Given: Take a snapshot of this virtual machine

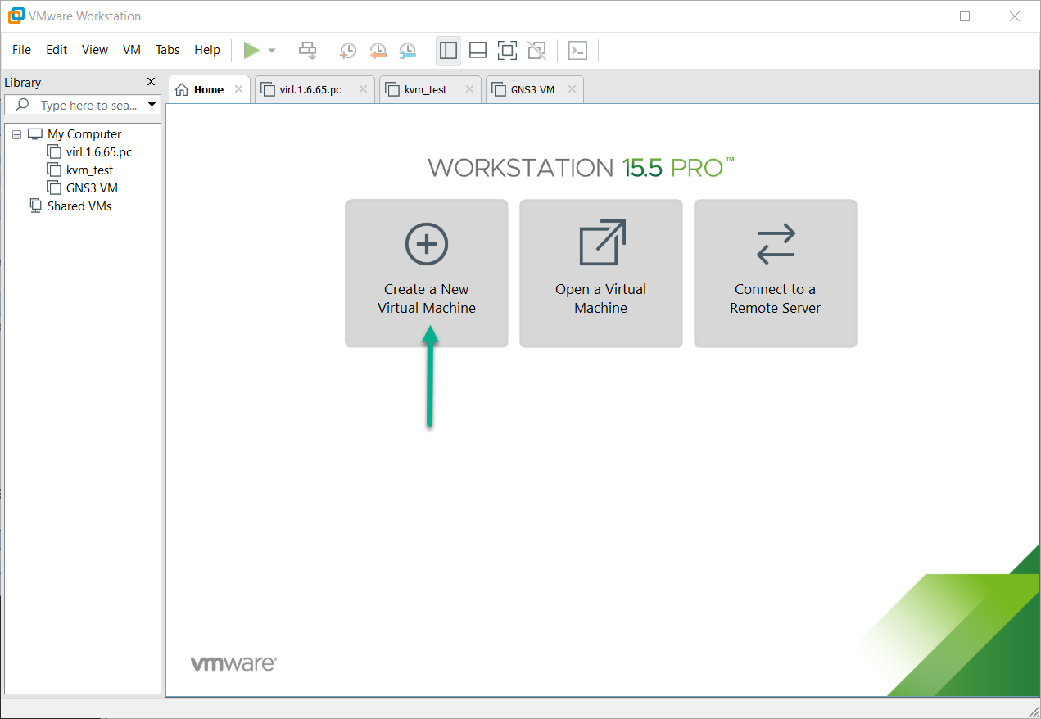Looking at the screenshot, I should (x=348, y=51).
